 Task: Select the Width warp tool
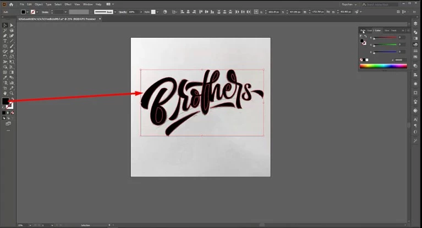(5, 62)
